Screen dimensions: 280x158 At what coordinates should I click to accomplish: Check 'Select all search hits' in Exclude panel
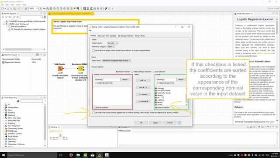(x=97, y=83)
